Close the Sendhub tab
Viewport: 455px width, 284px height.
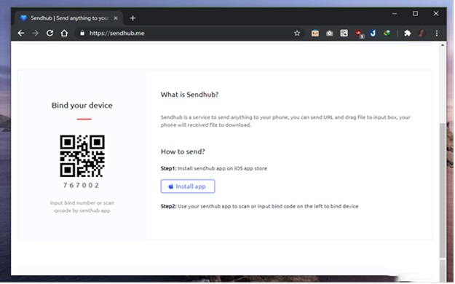(116, 18)
